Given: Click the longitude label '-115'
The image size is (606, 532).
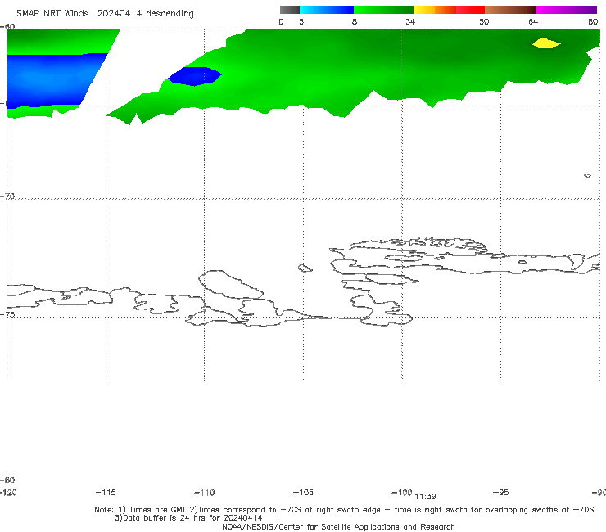Looking at the screenshot, I should coord(106,493).
